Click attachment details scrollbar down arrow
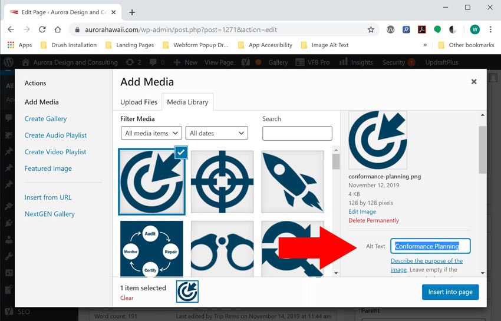Screen dimensions: 501x321 pyautogui.click(x=483, y=273)
